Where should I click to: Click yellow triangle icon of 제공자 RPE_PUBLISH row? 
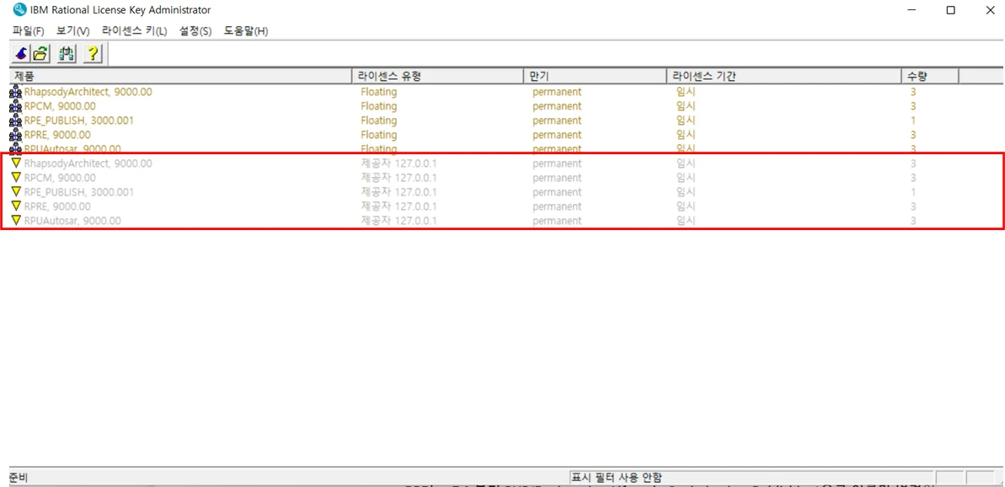17,191
